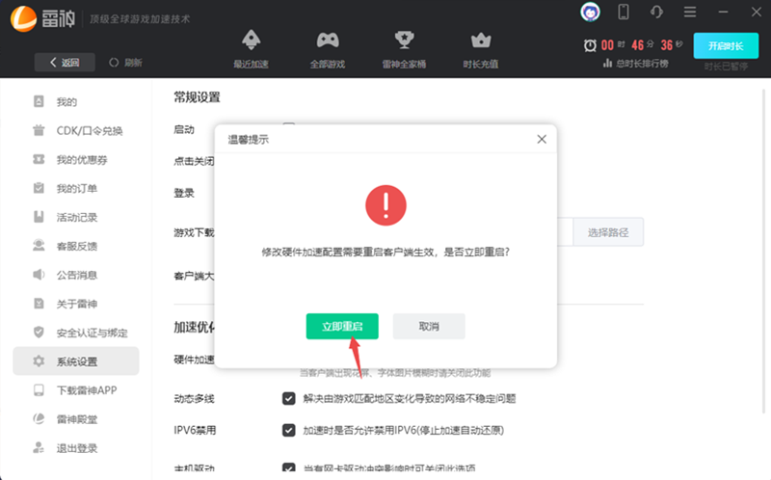Select 我的 in sidebar
Viewport: 771px width, 480px height.
pos(76,102)
